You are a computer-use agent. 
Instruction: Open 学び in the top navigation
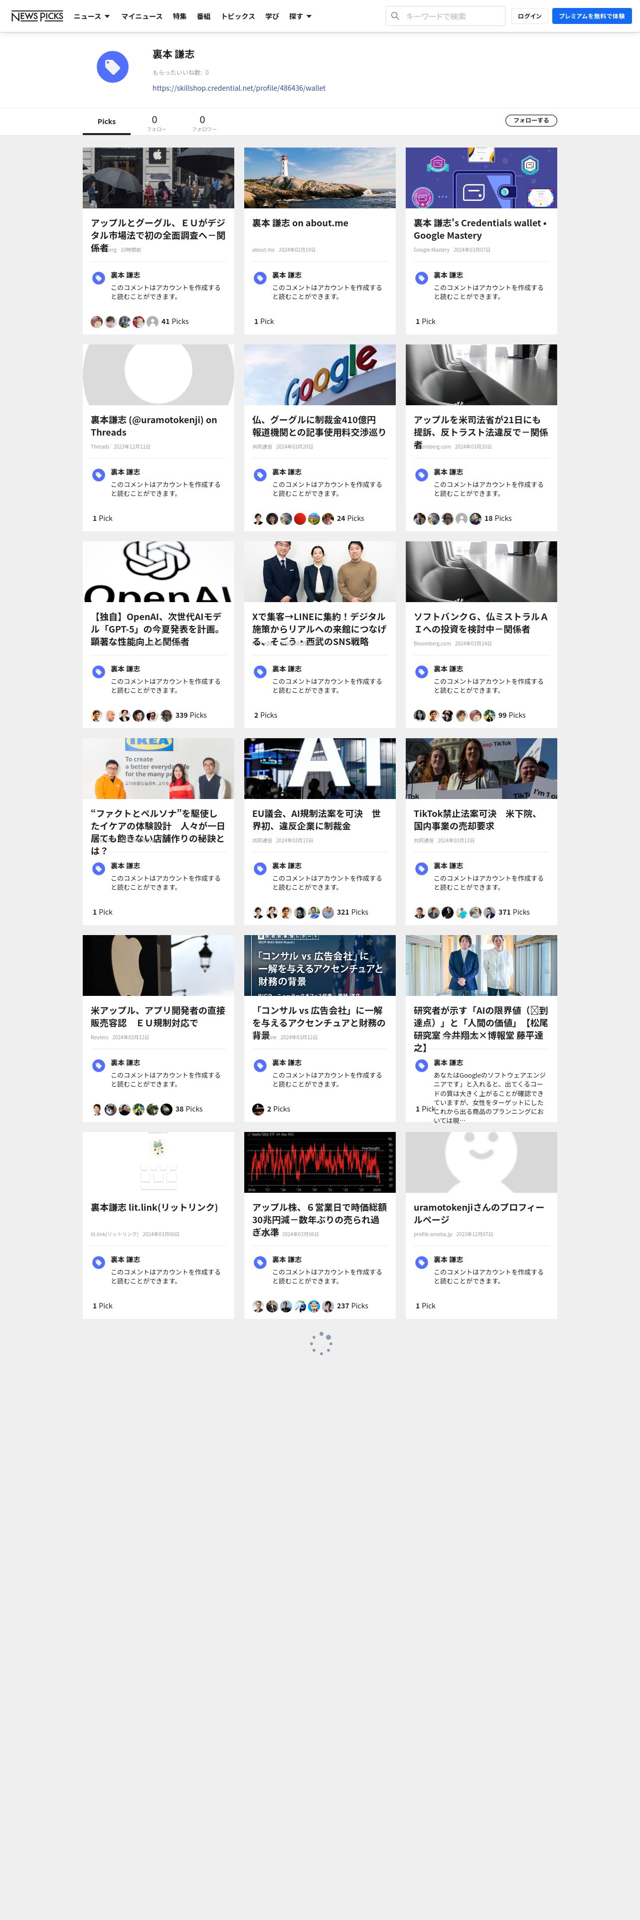(x=272, y=15)
